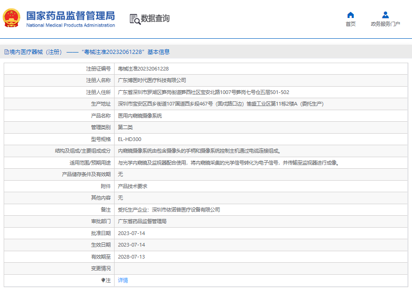Click the 管理类别 label
This screenshot has width=412, height=289.
(x=101, y=127)
